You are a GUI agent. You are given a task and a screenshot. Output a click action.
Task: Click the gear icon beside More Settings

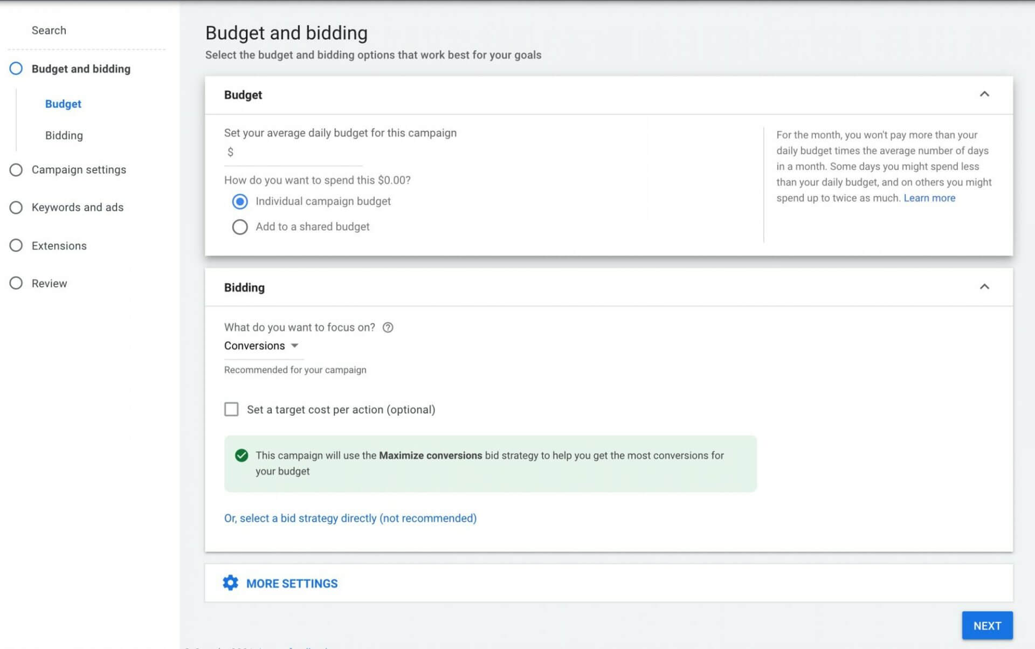[230, 583]
